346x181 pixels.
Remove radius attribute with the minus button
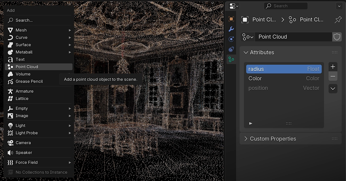point(333,76)
